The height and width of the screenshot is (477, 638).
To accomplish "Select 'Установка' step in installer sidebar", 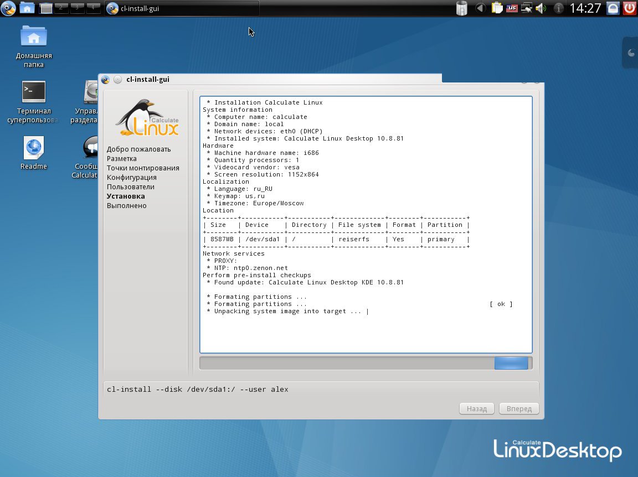I will (x=126, y=196).
